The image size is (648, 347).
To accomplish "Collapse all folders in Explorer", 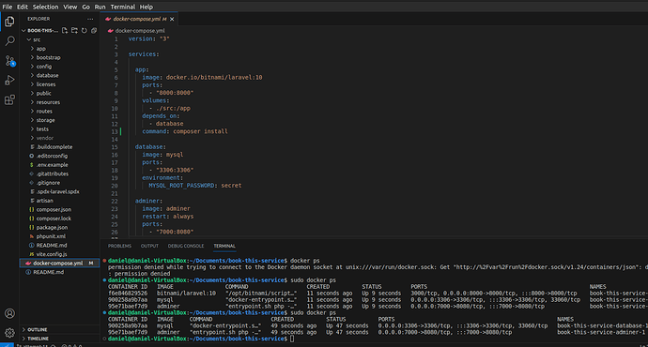I will pos(94,31).
